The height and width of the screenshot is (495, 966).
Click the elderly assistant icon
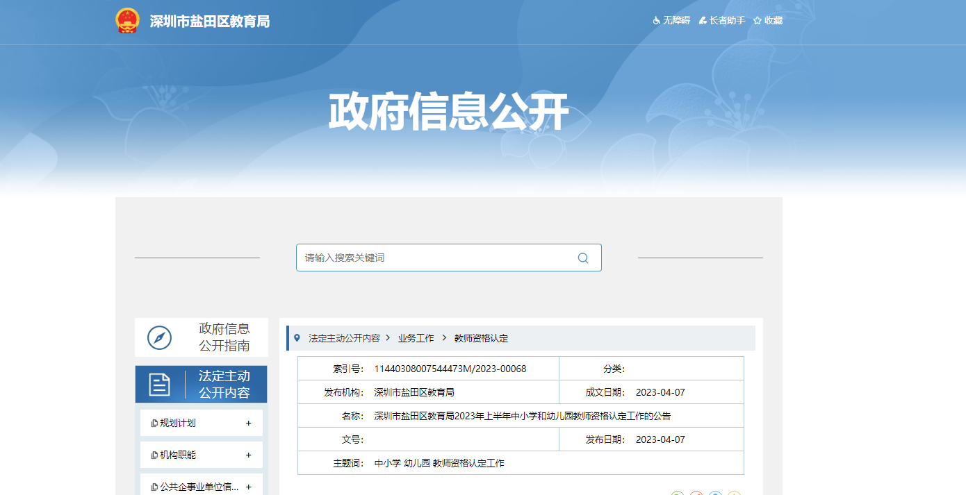coord(703,21)
